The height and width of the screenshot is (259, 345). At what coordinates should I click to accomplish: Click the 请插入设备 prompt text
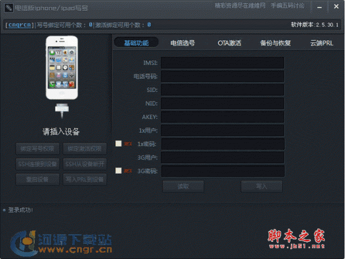(x=61, y=132)
